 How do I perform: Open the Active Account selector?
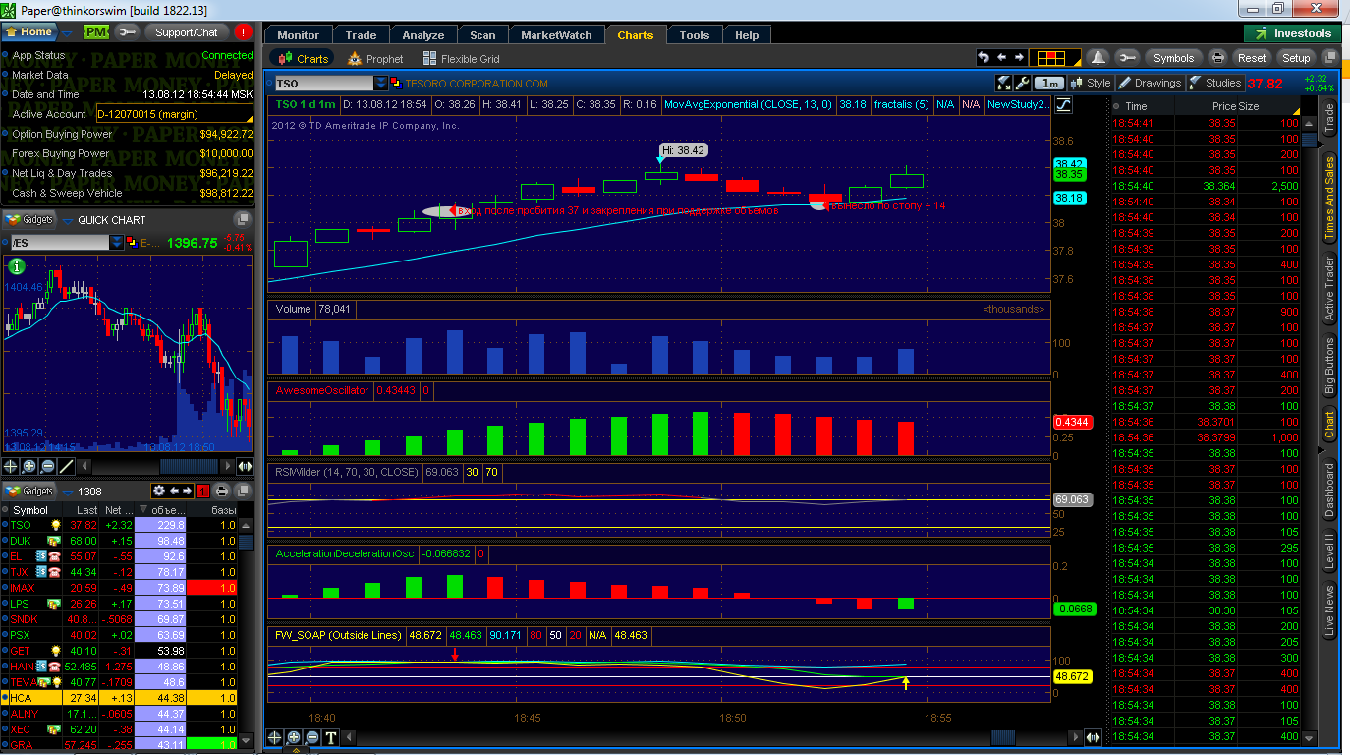pos(175,114)
